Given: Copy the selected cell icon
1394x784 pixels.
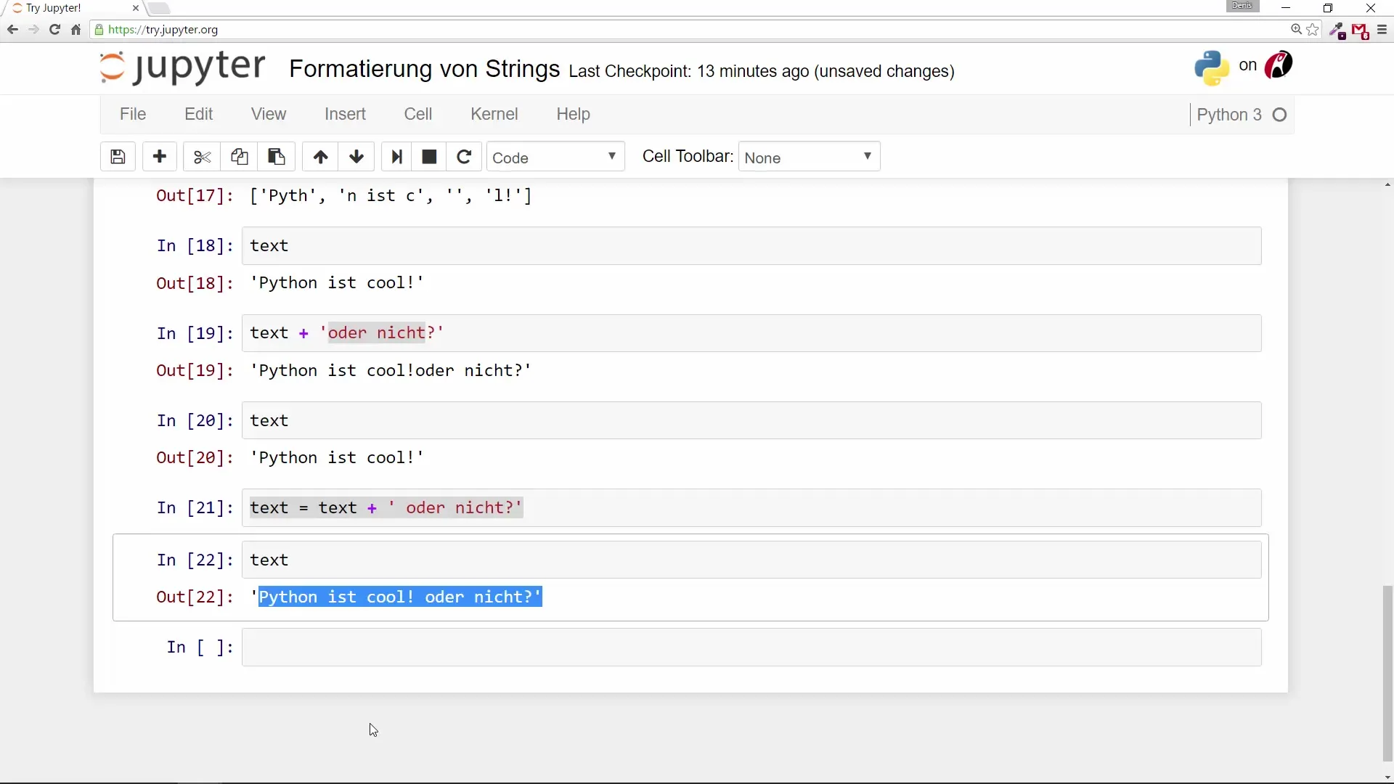Looking at the screenshot, I should 239,157.
